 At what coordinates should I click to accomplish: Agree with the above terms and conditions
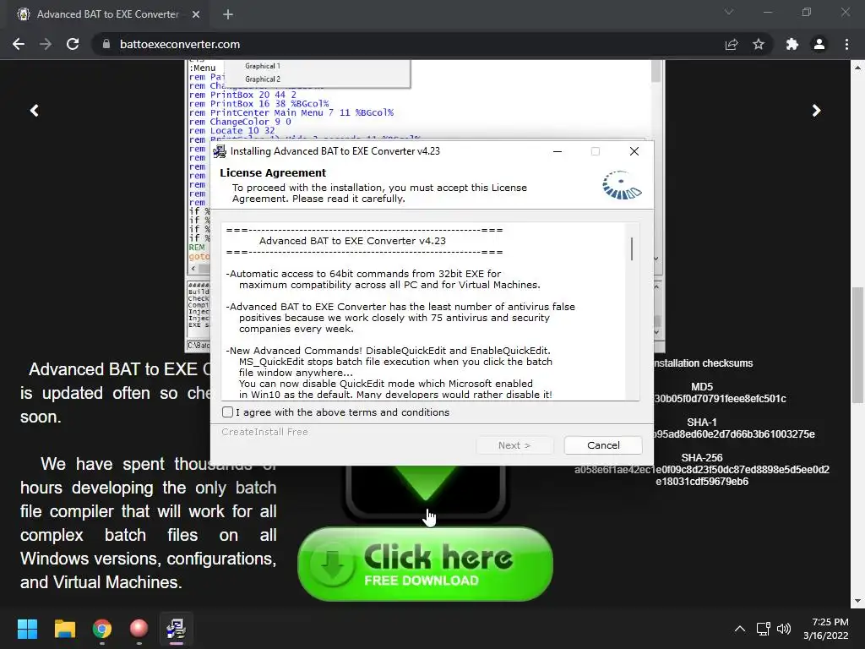(227, 412)
